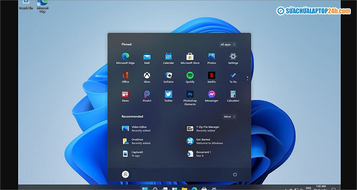This screenshot has width=357, height=190.
Task: Open Microsoft Store from the taskbar
Action: (204, 189)
